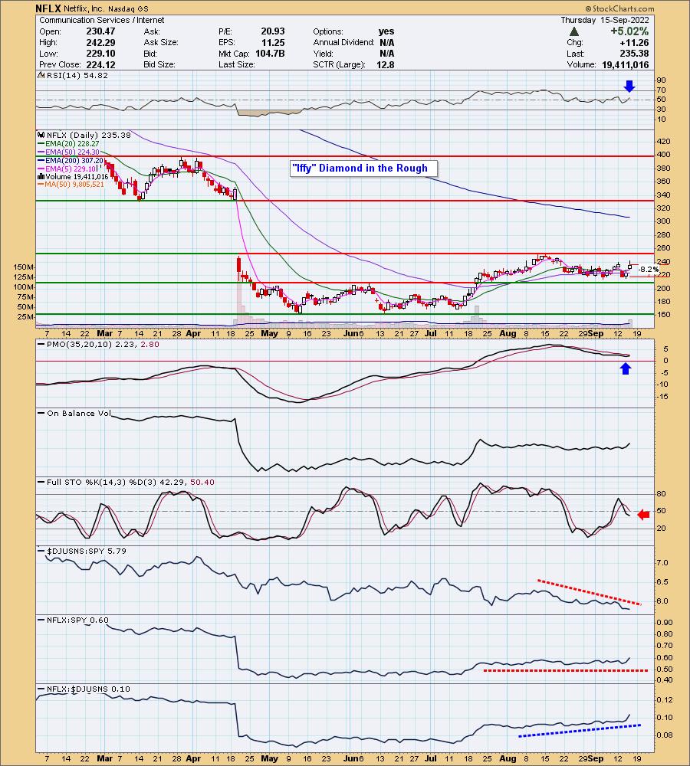Viewport: 690px width, 766px height.
Task: Click the Aug label on lower date axis
Action: click(508, 758)
